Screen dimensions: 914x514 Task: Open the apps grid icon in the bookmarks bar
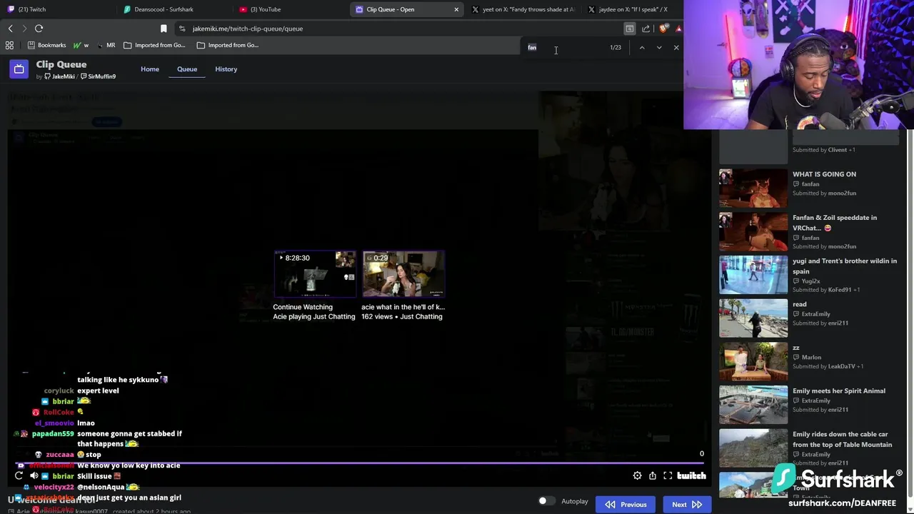[x=9, y=45]
